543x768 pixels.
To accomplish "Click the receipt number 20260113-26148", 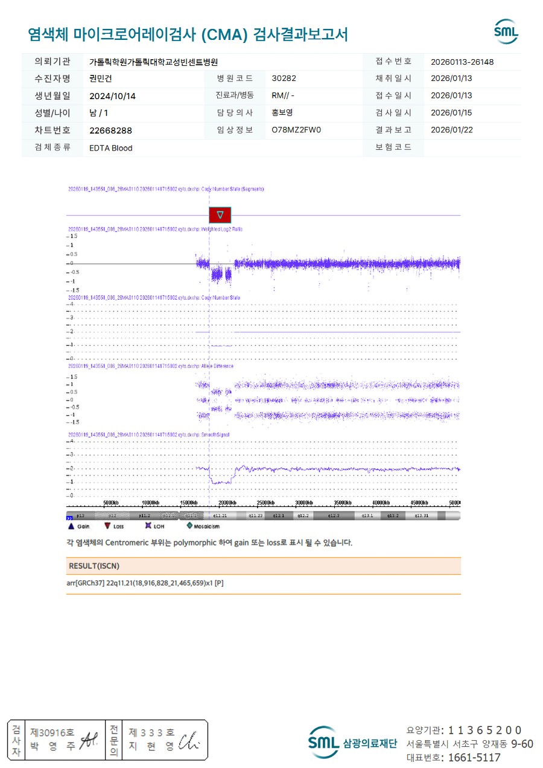I will coord(462,62).
